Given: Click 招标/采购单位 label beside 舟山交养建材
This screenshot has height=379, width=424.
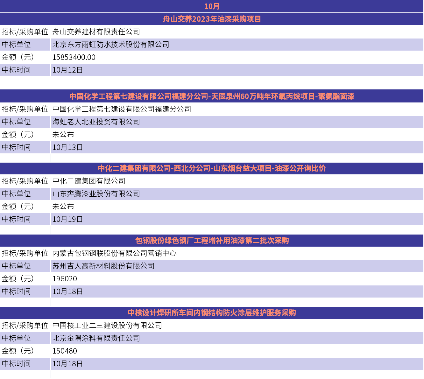Looking at the screenshot, I should click(x=25, y=32).
